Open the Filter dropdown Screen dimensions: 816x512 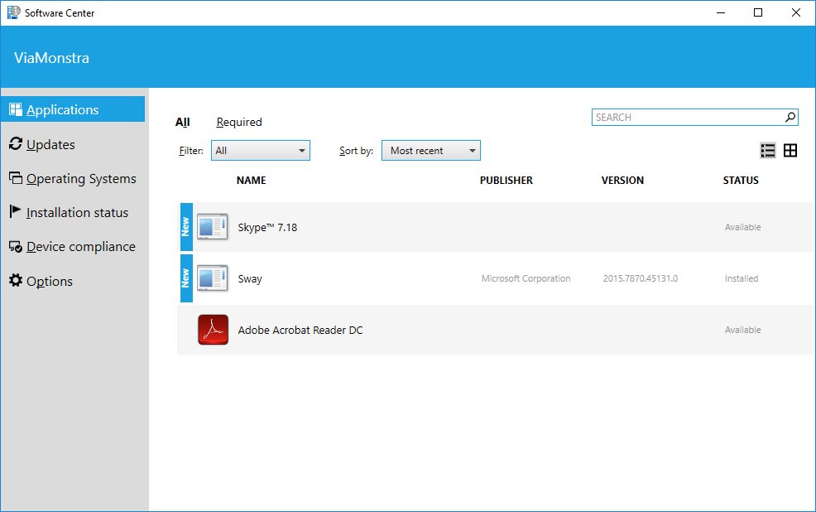(x=260, y=150)
